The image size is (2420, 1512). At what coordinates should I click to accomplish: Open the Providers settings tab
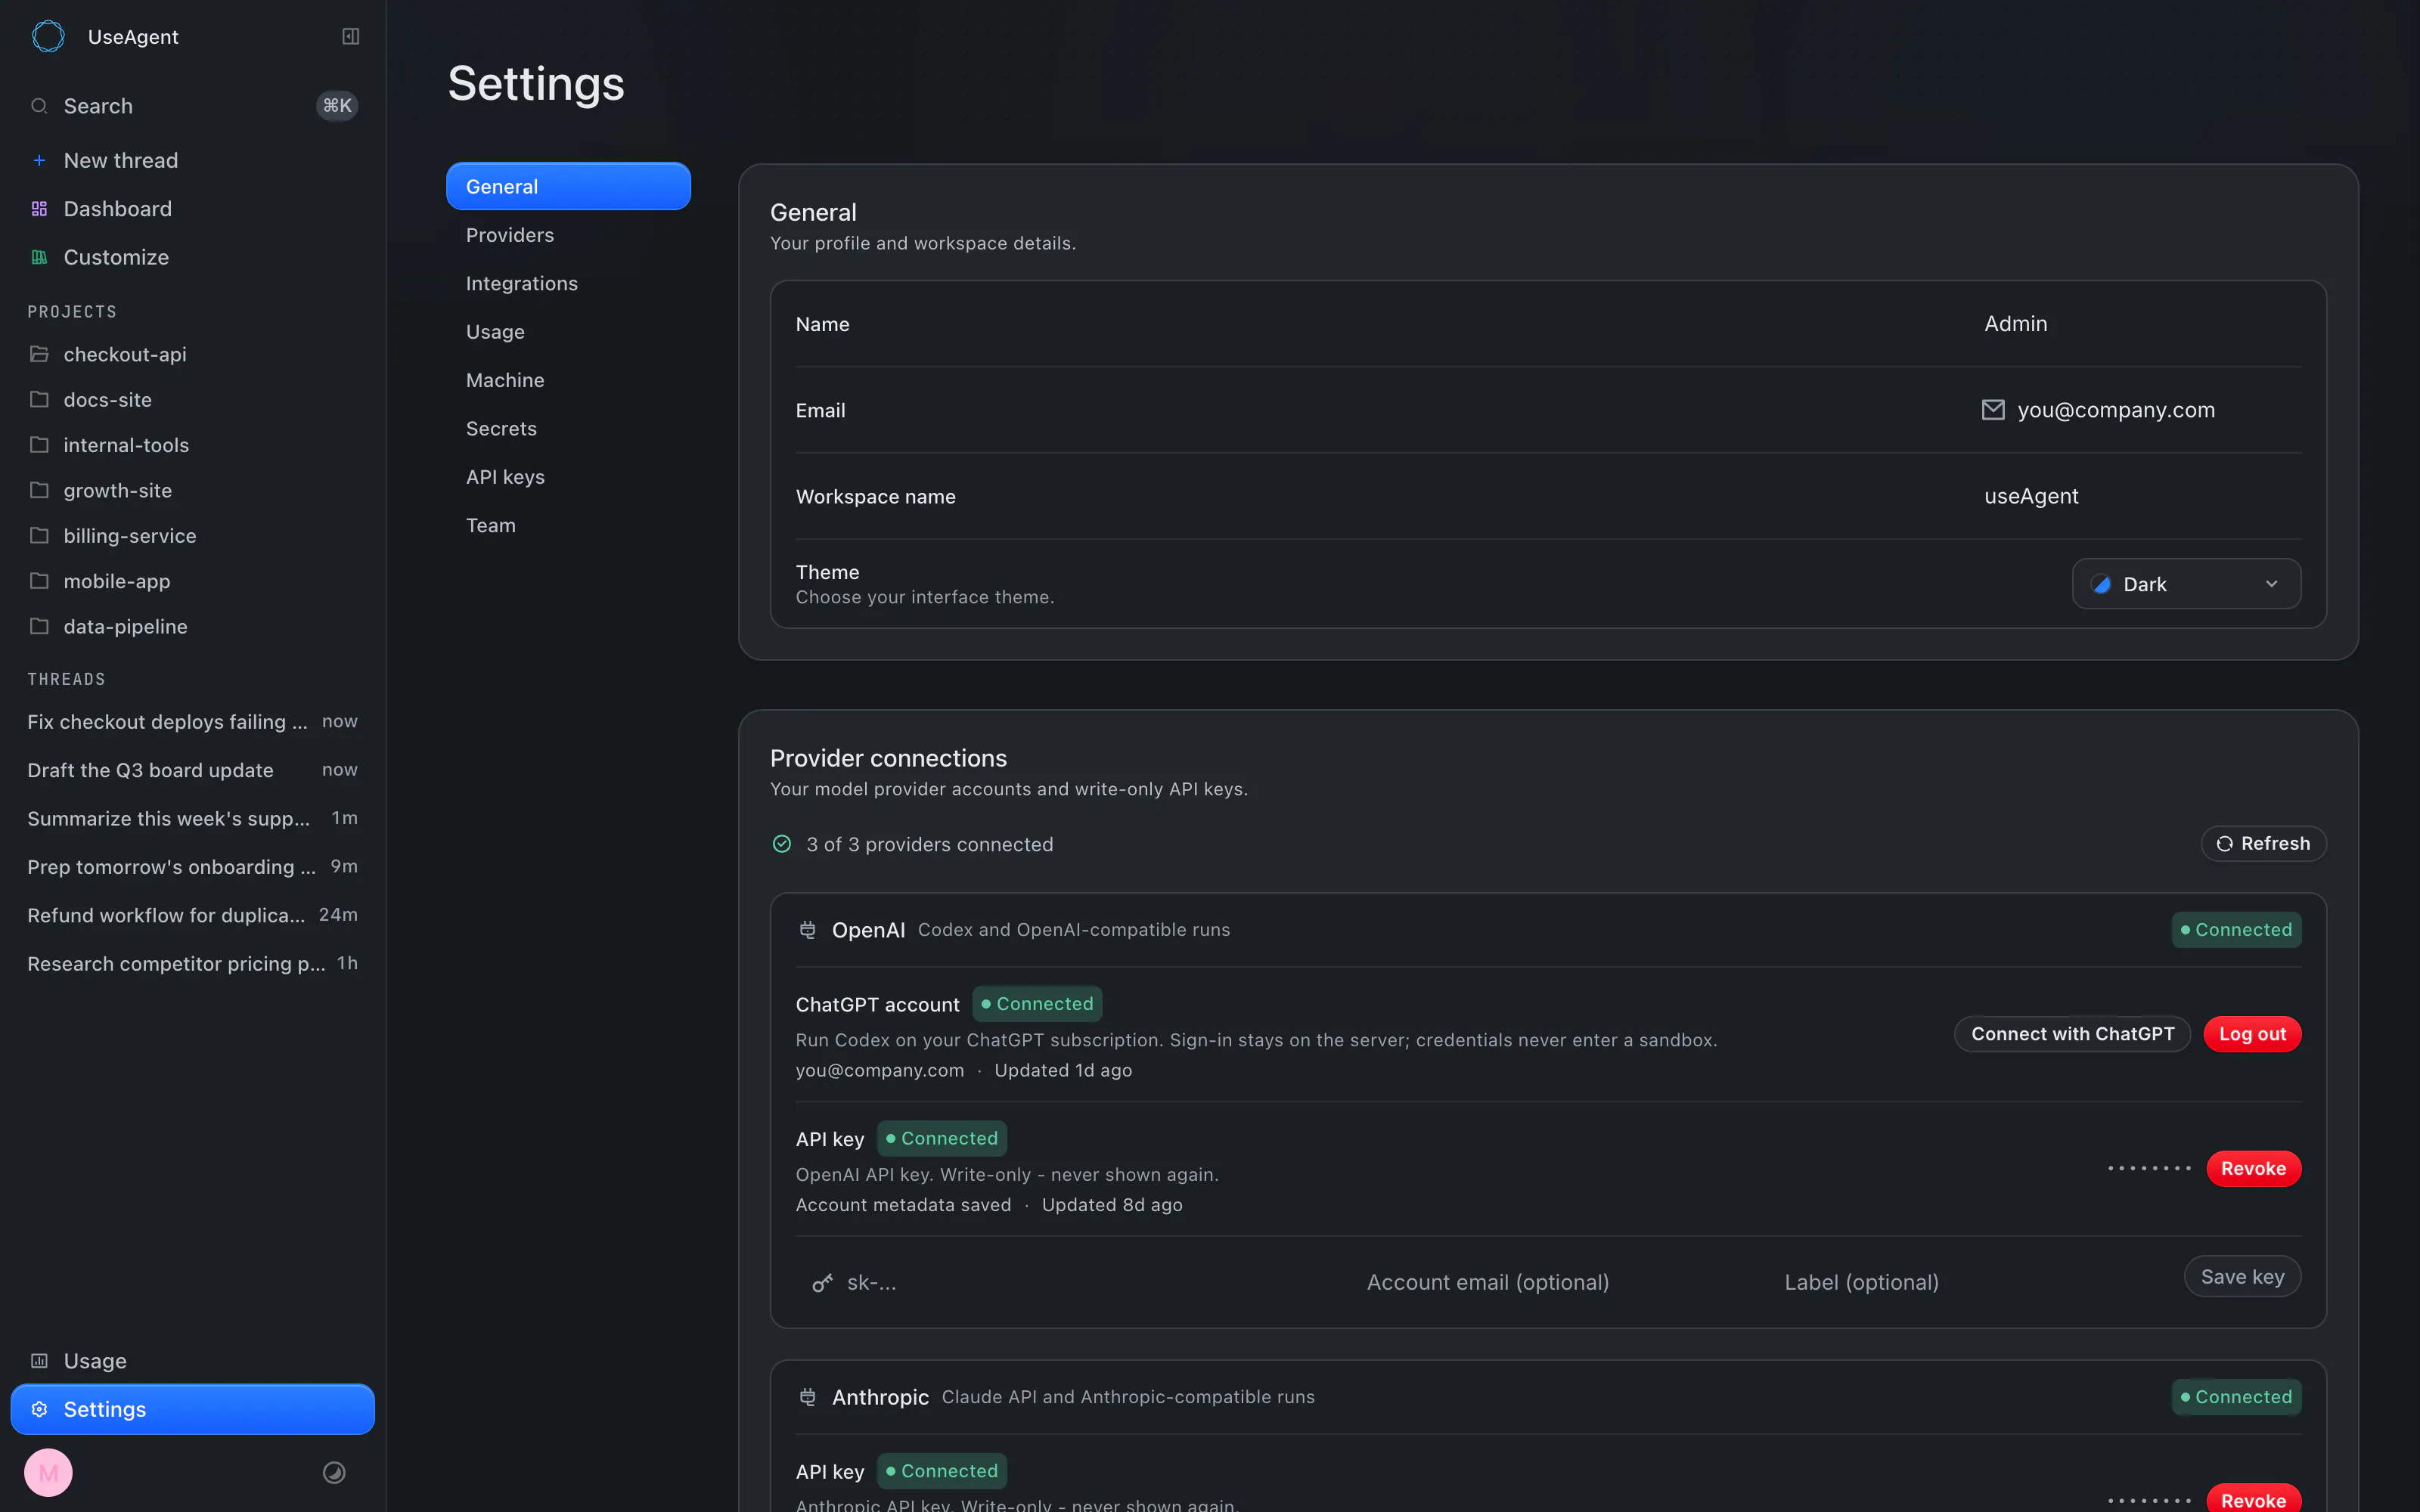(x=568, y=235)
